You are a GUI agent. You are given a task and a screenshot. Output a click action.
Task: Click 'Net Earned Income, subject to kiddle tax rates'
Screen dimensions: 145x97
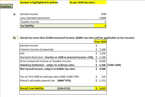tap(48, 69)
